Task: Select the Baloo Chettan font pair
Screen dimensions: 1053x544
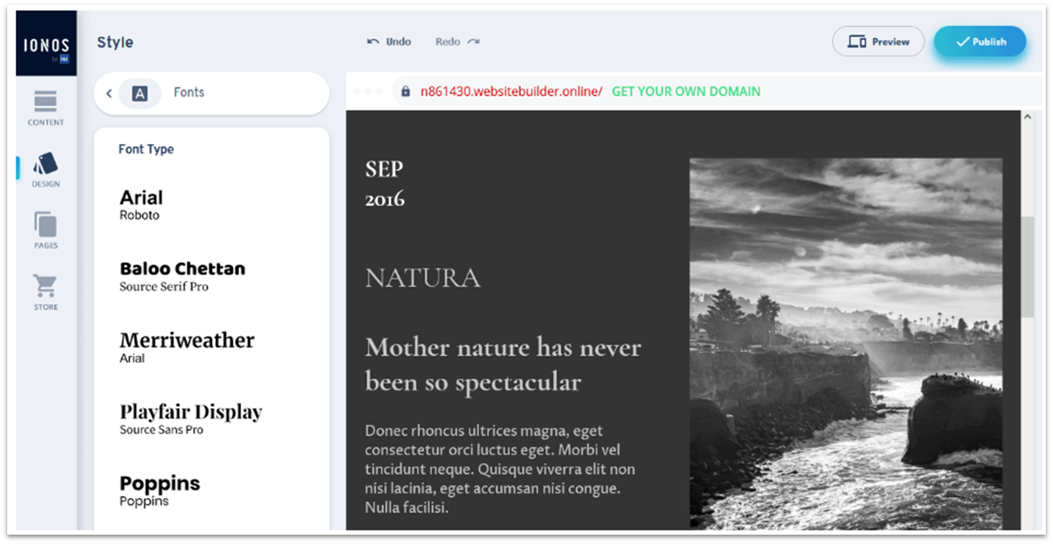Action: (183, 276)
